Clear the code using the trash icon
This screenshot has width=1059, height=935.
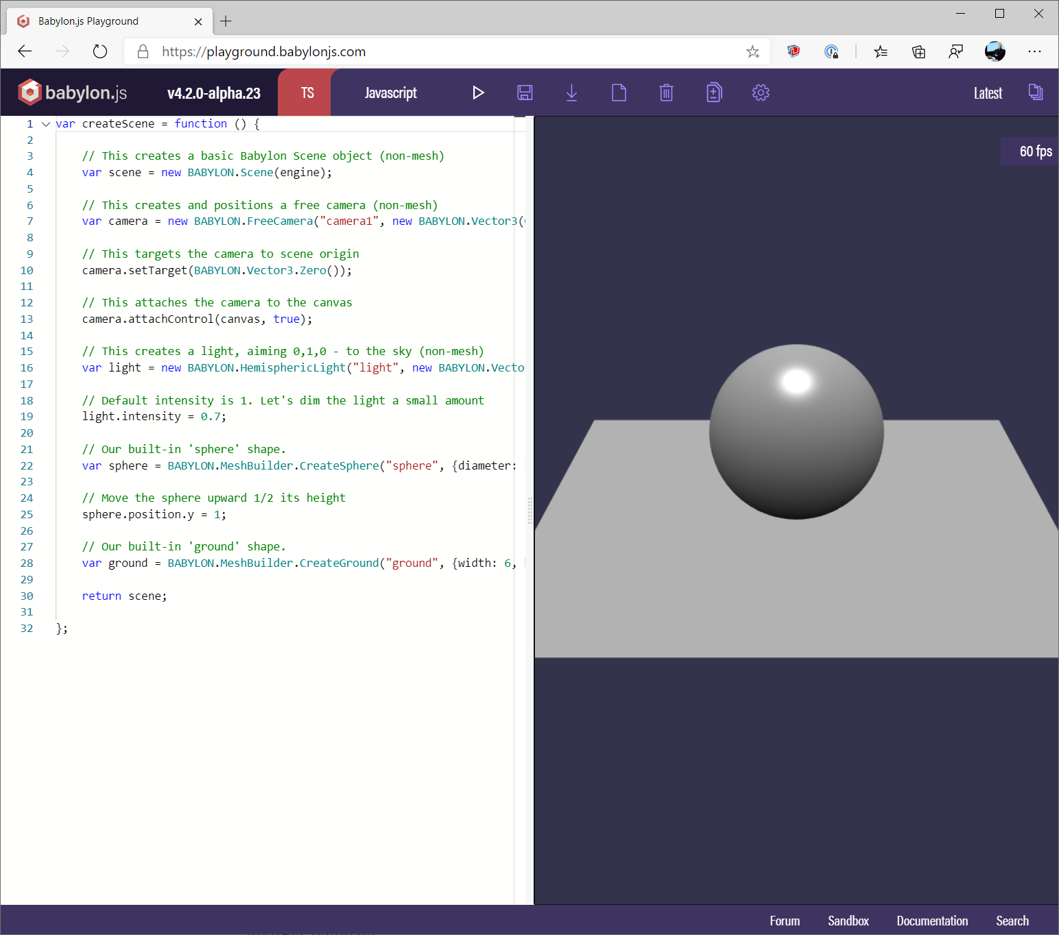[666, 93]
